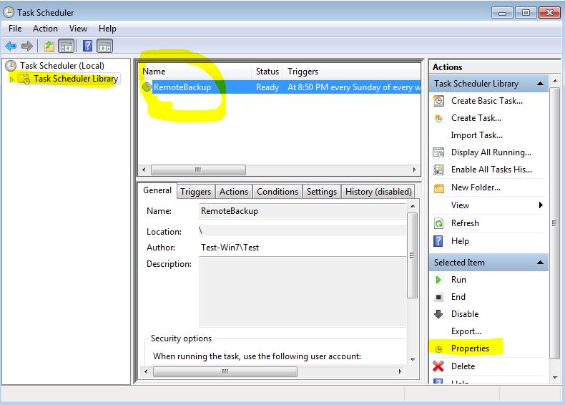Image resolution: width=565 pixels, height=405 pixels.
Task: Click the Disable down-arrow icon
Action: tap(438, 314)
